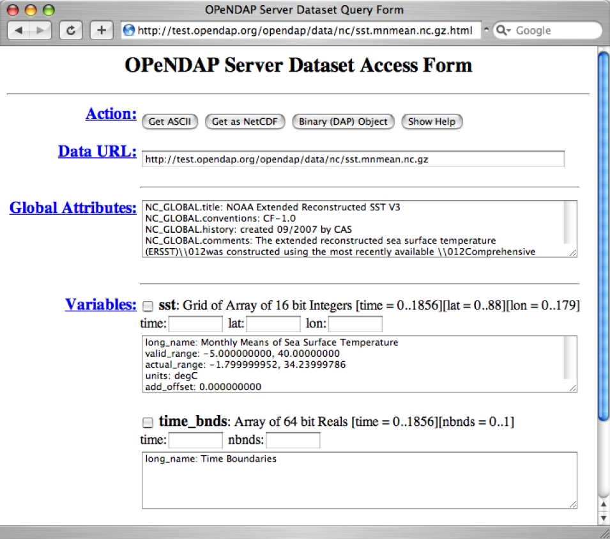The width and height of the screenshot is (610, 539).
Task: Click the 'units: degC' line
Action: tap(171, 376)
